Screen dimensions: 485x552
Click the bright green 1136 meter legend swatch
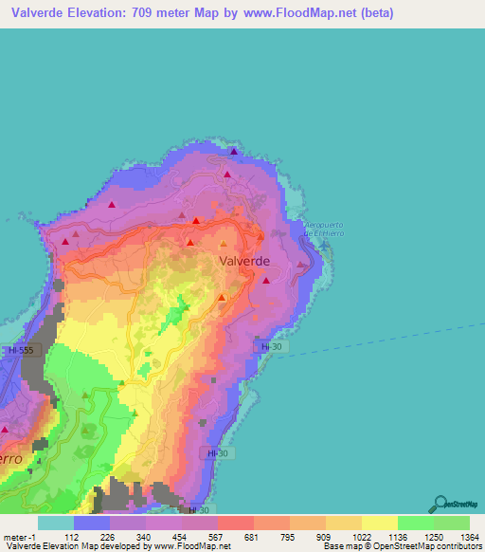pos(416,523)
